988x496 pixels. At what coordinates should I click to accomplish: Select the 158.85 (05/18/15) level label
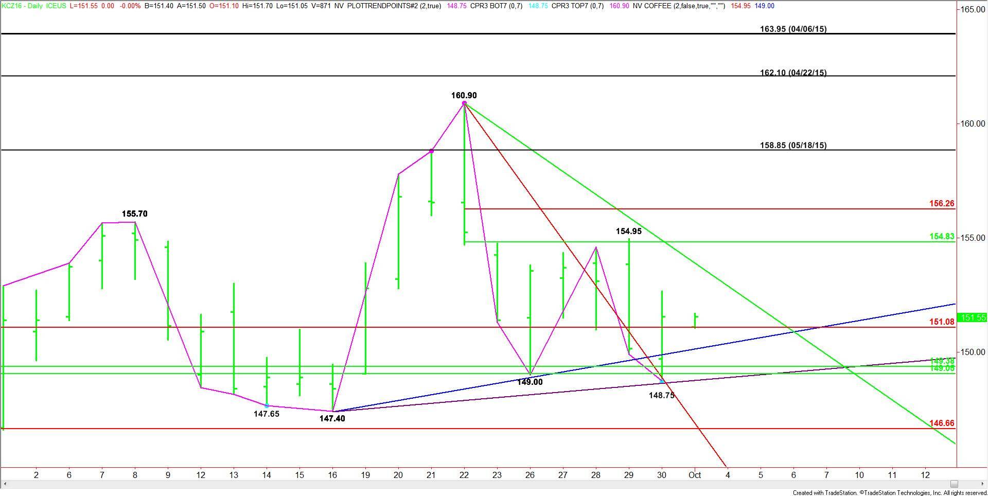[793, 145]
